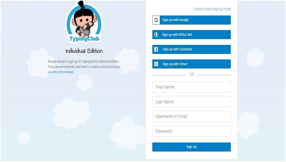The height and width of the screenshot is (162, 286).
Task: Click the Office 365 logo icon
Action: [156, 35]
